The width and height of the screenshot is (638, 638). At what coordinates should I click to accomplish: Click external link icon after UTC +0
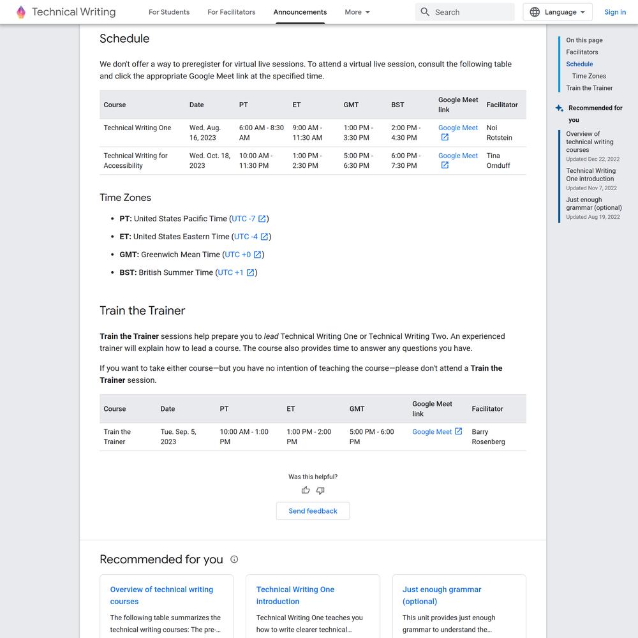258,255
